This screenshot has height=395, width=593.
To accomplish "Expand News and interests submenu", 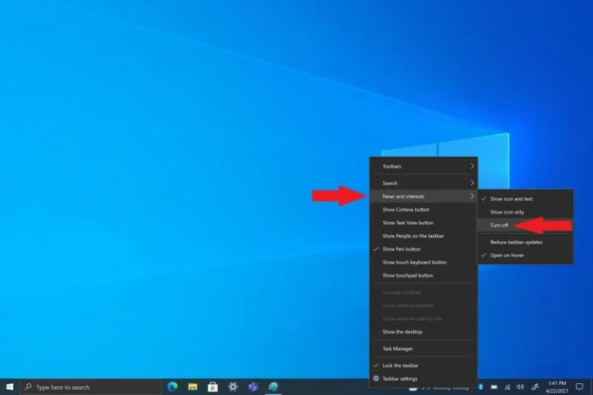I will click(x=423, y=196).
